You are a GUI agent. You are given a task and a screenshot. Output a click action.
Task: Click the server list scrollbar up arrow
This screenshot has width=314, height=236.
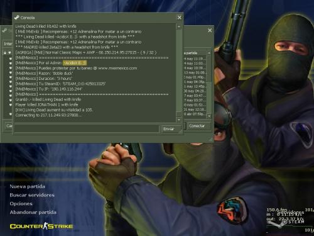pyautogui.click(x=209, y=53)
